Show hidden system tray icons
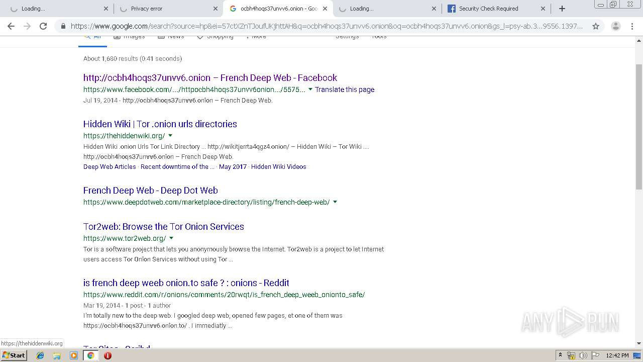Viewport: 643px width, 362px height. click(561, 355)
